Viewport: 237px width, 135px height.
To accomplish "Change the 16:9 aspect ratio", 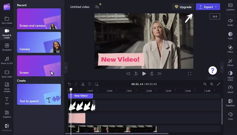I will point(215,17).
